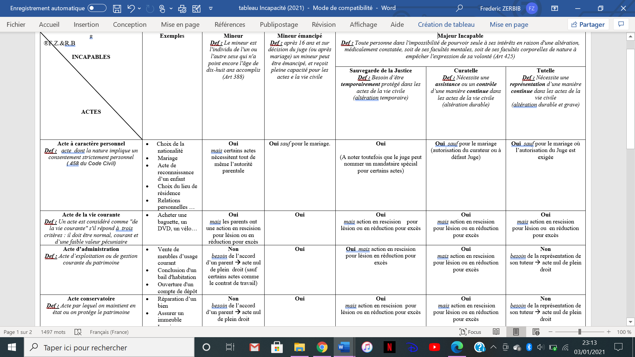The height and width of the screenshot is (357, 635).
Task: Open Microsoft Store from taskbar
Action: coord(277,347)
